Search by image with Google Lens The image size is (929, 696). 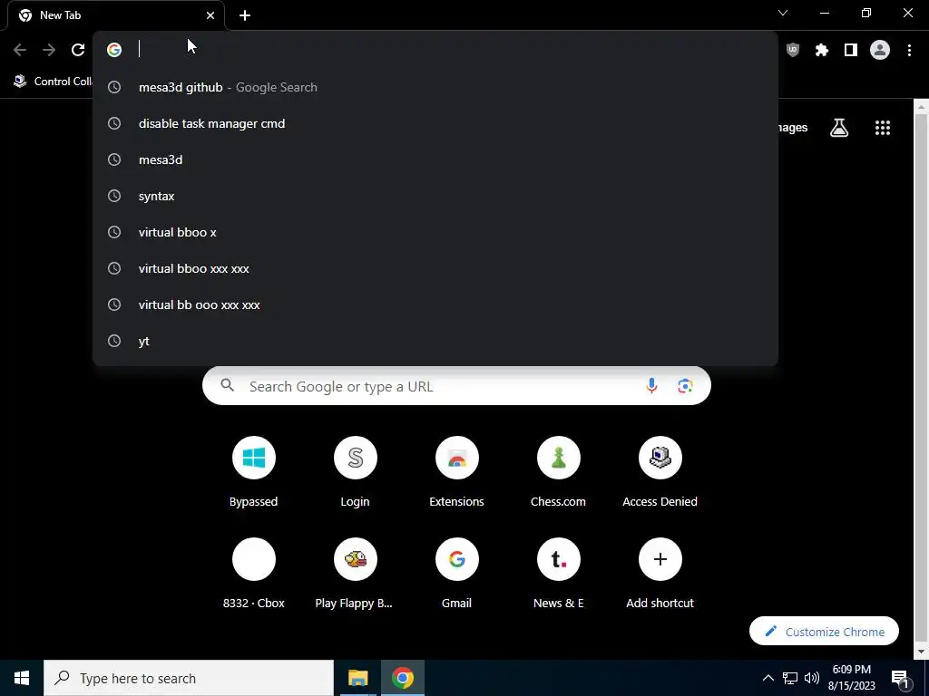coord(686,386)
